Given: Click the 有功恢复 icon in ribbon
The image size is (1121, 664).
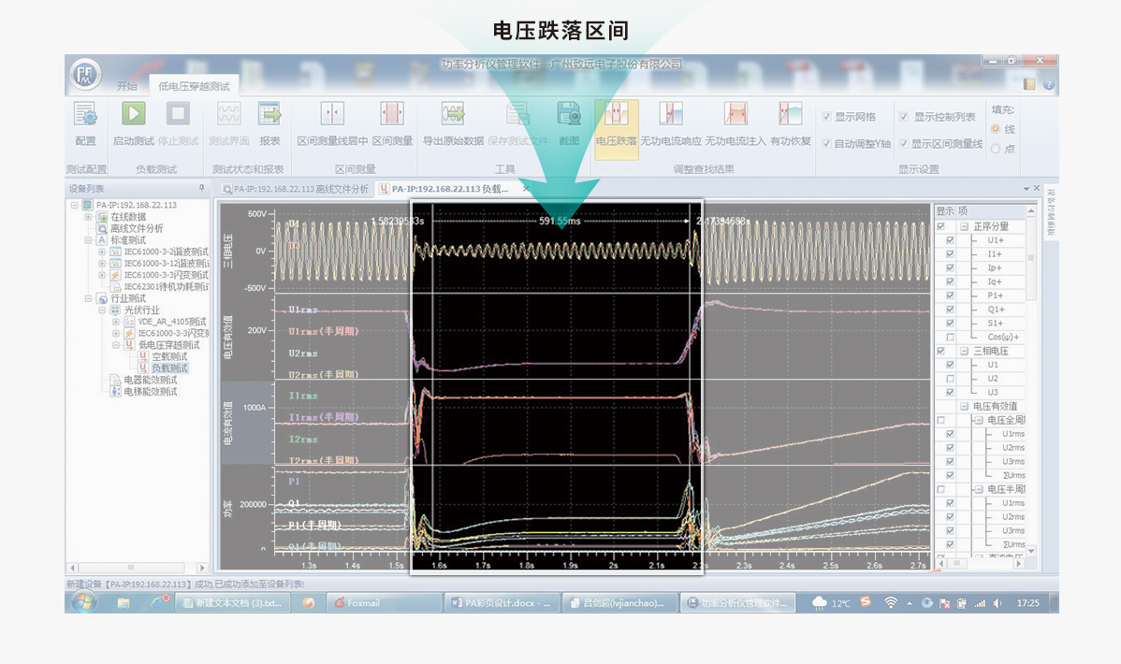Looking at the screenshot, I should [x=791, y=115].
